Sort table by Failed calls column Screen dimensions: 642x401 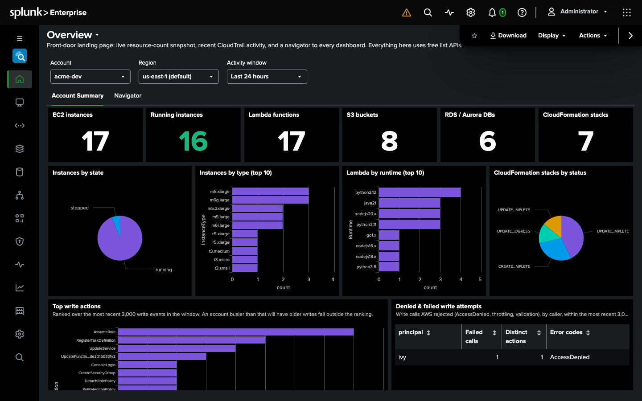[x=494, y=333]
